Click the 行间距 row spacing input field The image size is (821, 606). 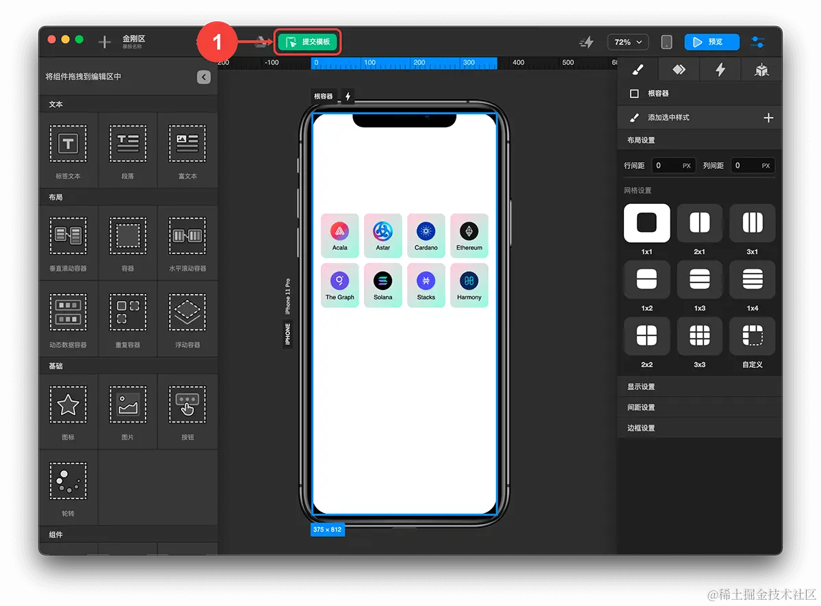pyautogui.click(x=673, y=166)
